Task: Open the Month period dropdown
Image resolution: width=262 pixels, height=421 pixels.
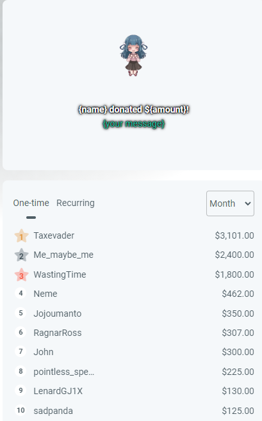Action: (230, 203)
